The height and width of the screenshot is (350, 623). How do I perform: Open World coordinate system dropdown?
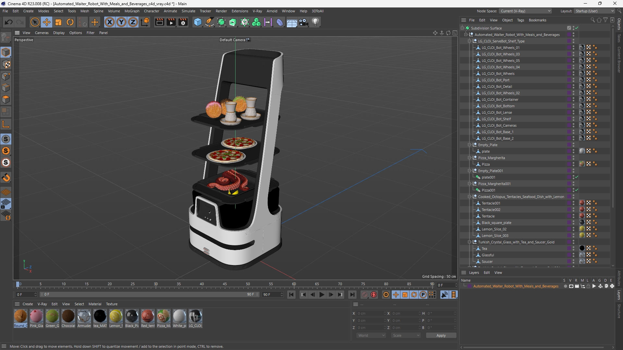(x=371, y=335)
